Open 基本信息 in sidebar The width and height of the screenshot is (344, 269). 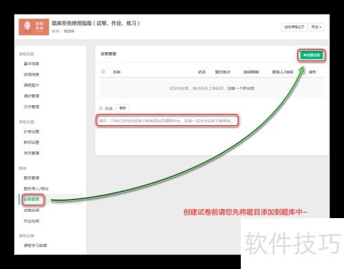point(32,64)
